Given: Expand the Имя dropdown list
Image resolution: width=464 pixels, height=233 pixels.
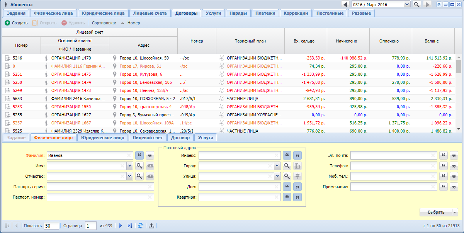Looking at the screenshot, I should click(129, 166).
